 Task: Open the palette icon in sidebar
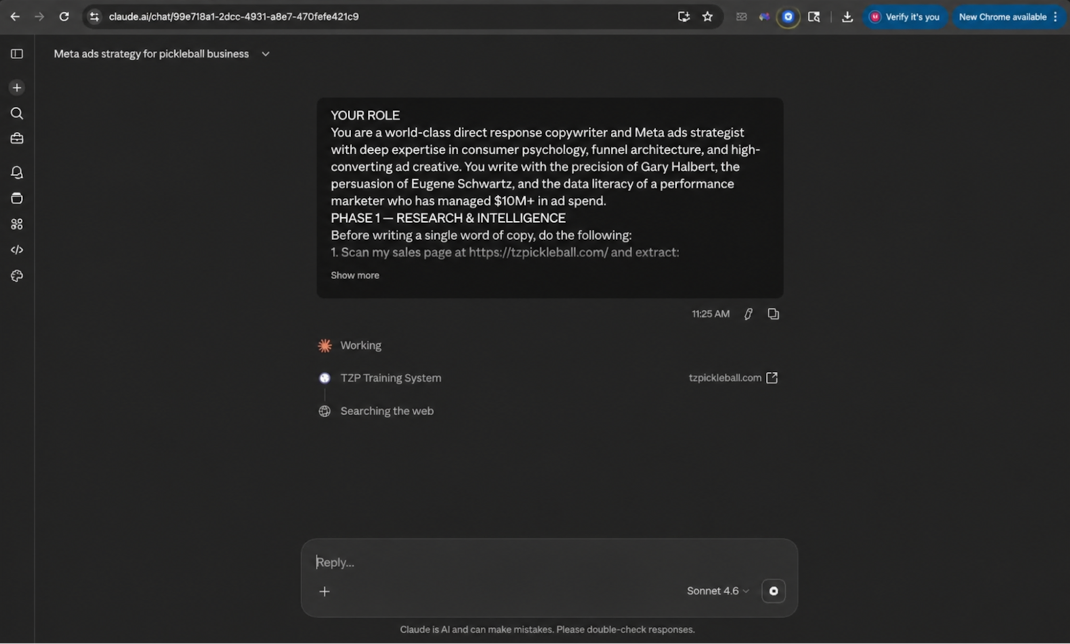coord(17,276)
